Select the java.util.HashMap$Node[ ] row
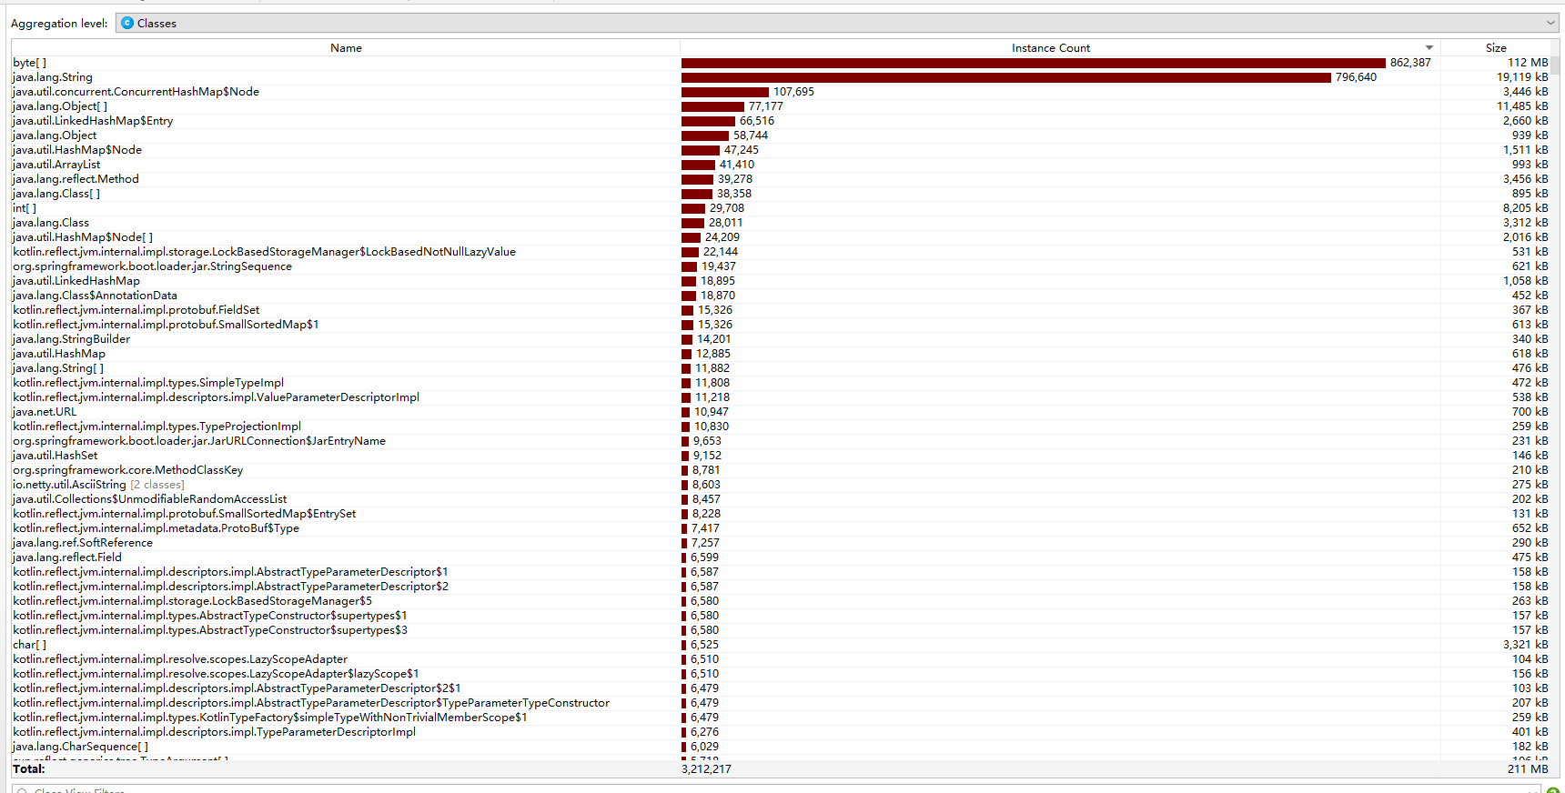 (781, 237)
